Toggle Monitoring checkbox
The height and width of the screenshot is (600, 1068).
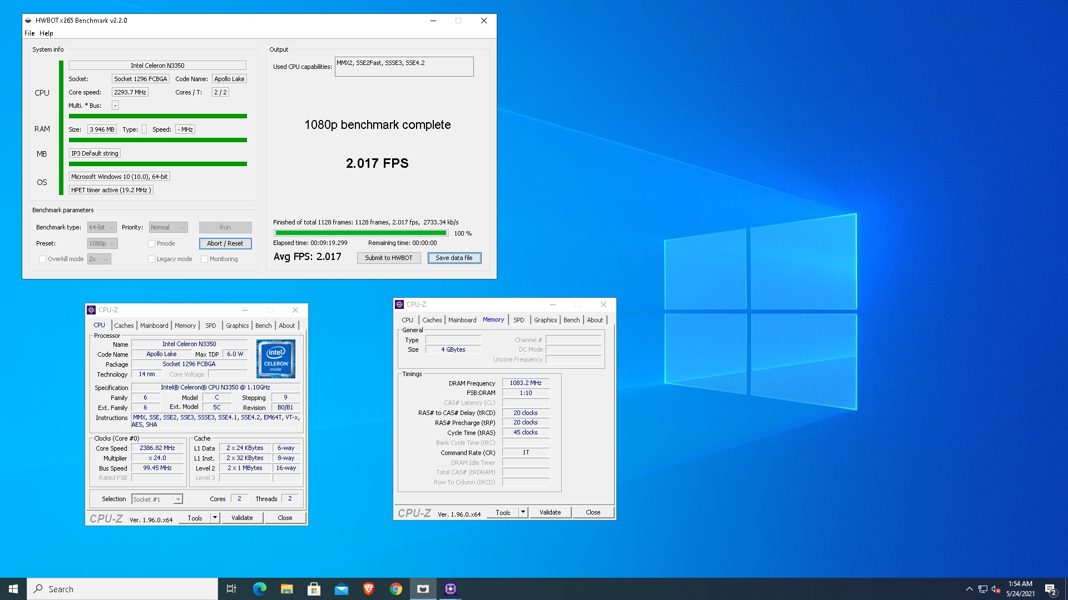click(204, 259)
